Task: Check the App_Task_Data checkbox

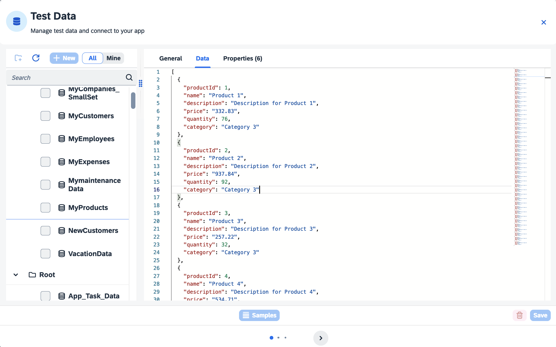Action: [45, 296]
